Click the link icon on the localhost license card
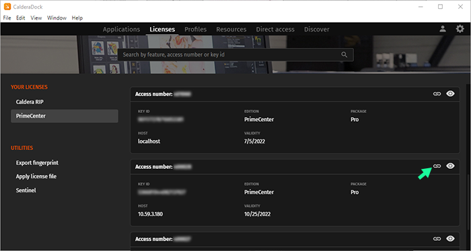The height and width of the screenshot is (251, 471). (x=437, y=94)
